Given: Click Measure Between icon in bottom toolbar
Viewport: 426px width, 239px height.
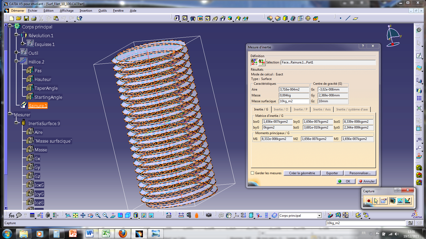Looking at the screenshot, I should tap(181, 215).
